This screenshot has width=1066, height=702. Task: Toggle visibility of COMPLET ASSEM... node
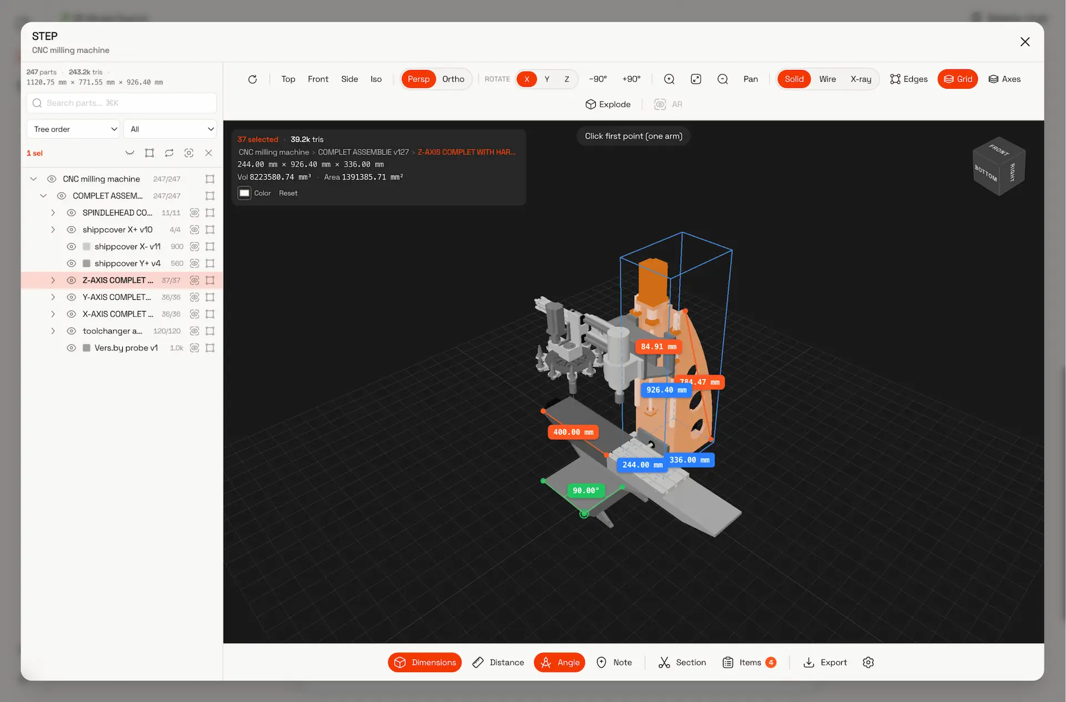click(x=62, y=196)
